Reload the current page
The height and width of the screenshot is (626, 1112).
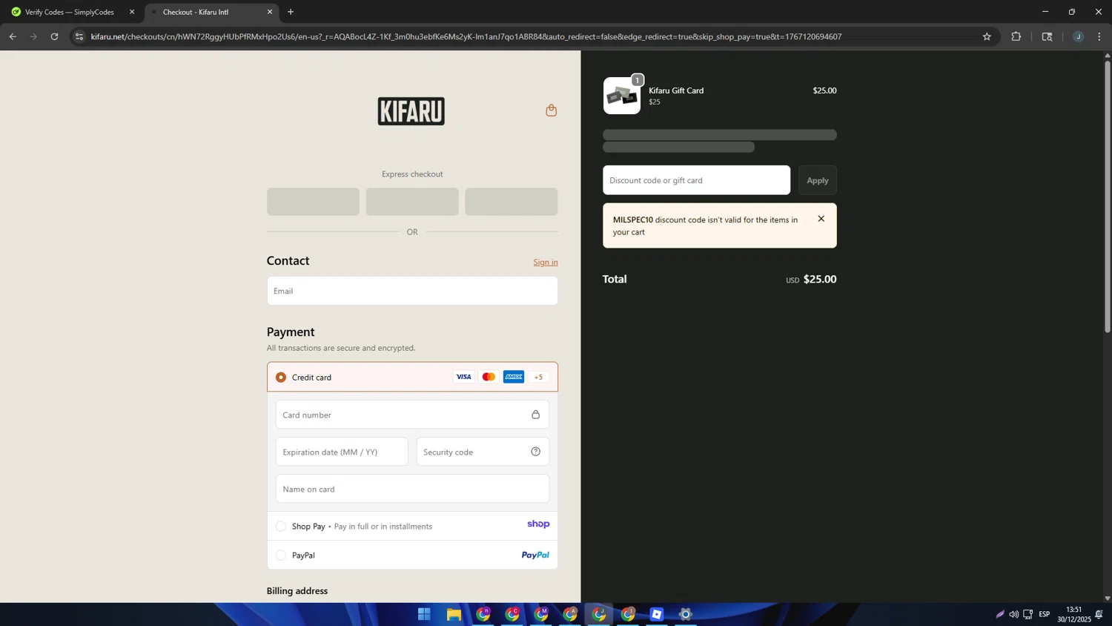[54, 36]
